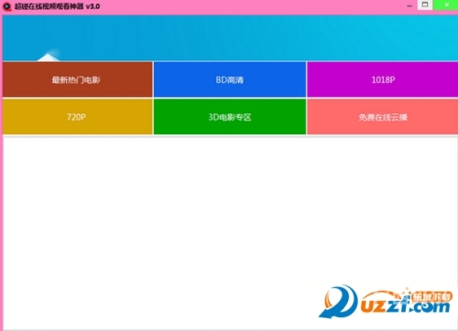Viewport: 458px width, 331px height.
Task: Open the 3D电影专区 green tile
Action: click(x=230, y=117)
